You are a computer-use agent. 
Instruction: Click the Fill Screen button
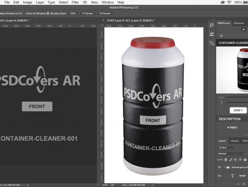pos(105,13)
